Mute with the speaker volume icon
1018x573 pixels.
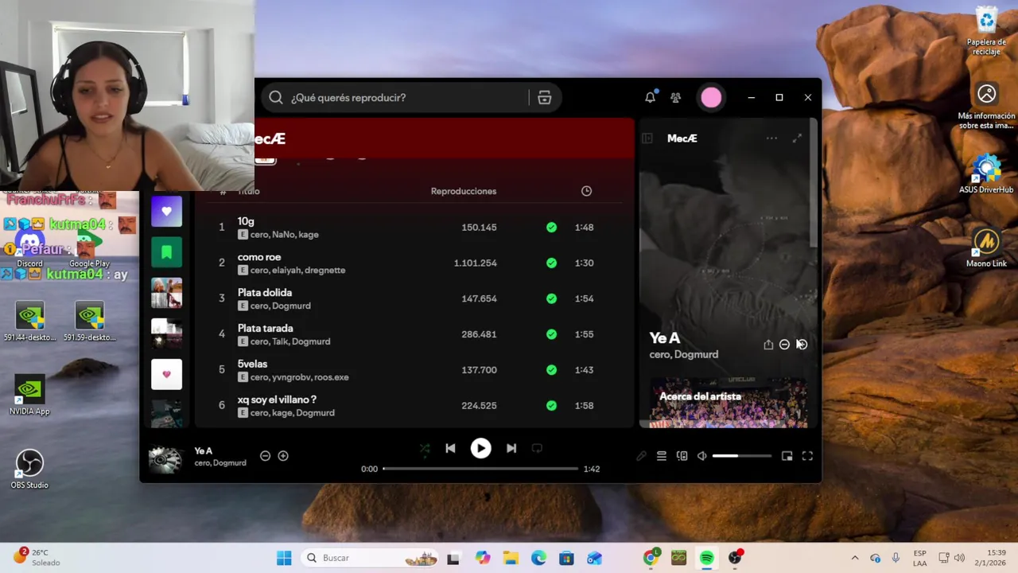702,456
